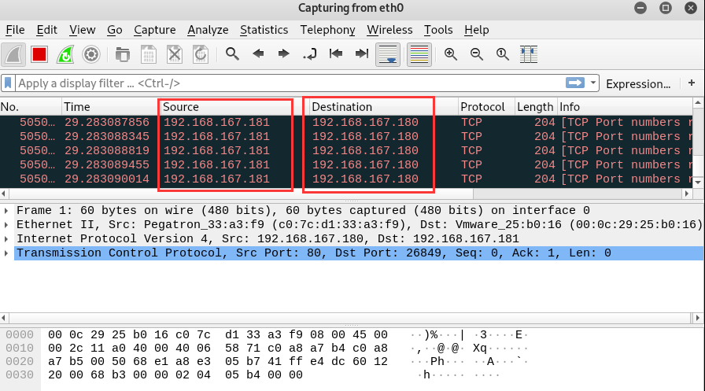Save this capture file icon
705x391 pixels.
pyautogui.click(x=149, y=55)
